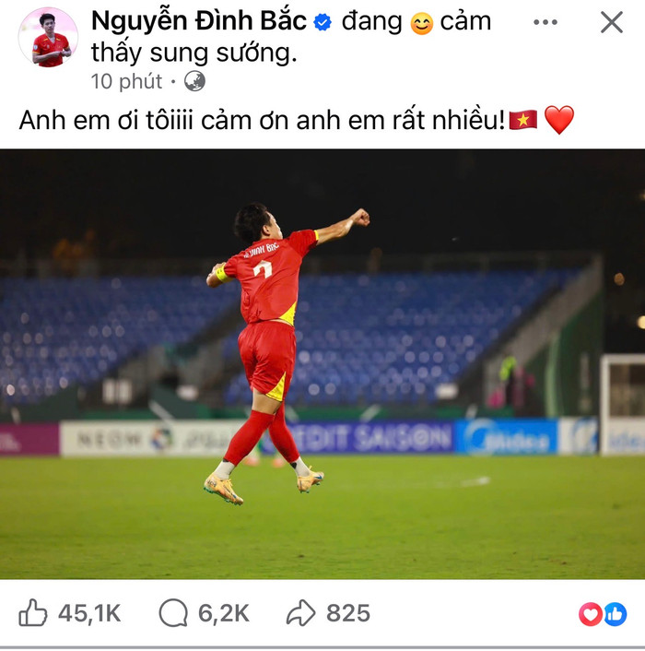Open comments with speech bubble icon
The height and width of the screenshot is (651, 645).
point(173,613)
